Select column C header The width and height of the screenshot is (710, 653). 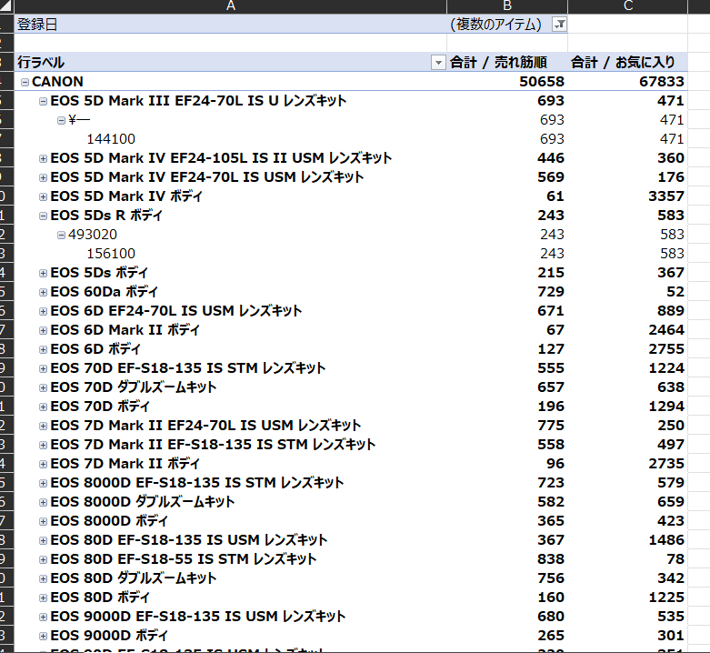point(627,6)
